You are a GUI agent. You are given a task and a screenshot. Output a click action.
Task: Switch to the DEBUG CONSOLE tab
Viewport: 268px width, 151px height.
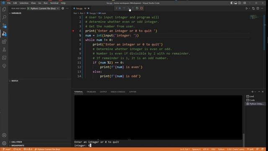118,92
